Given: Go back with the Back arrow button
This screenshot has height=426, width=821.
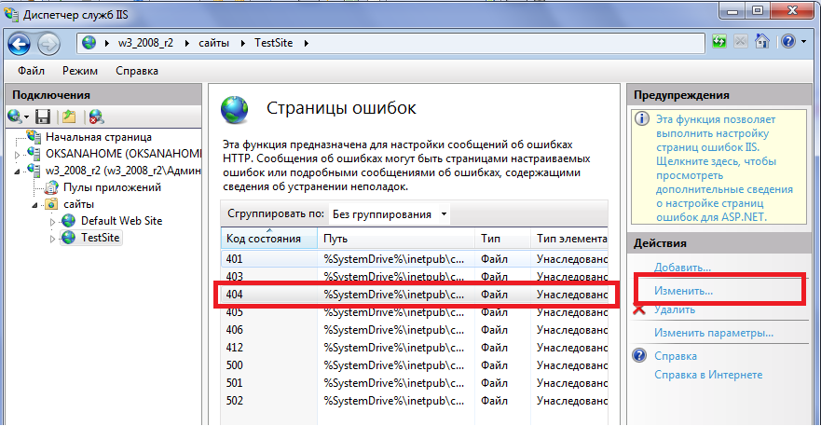Looking at the screenshot, I should [20, 44].
